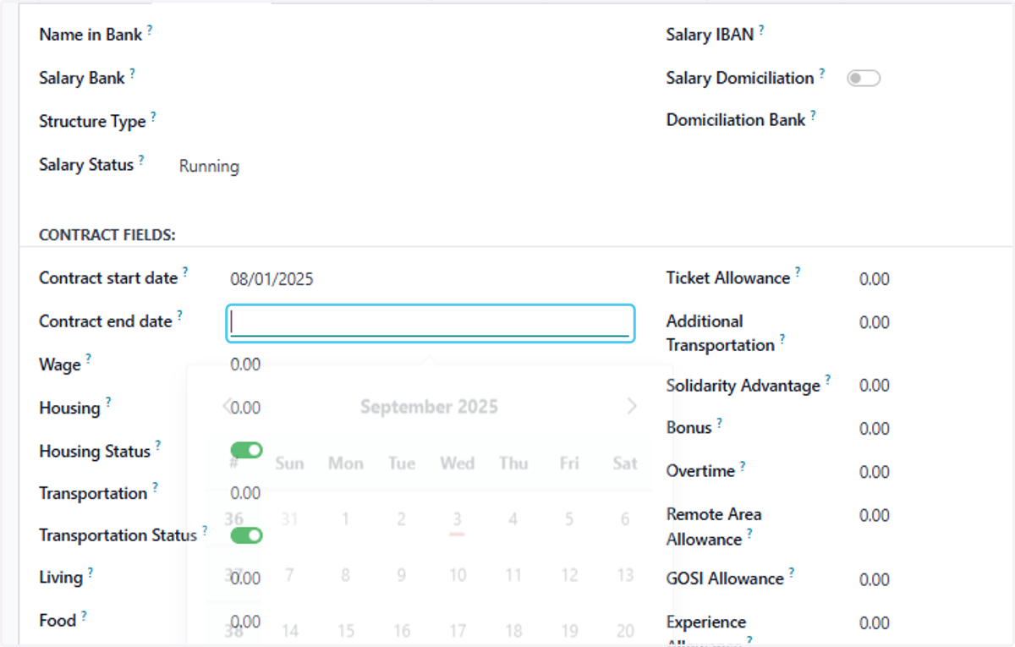Click the help icon beside Salary Bank
The width and height of the screenshot is (1015, 647).
tap(133, 74)
